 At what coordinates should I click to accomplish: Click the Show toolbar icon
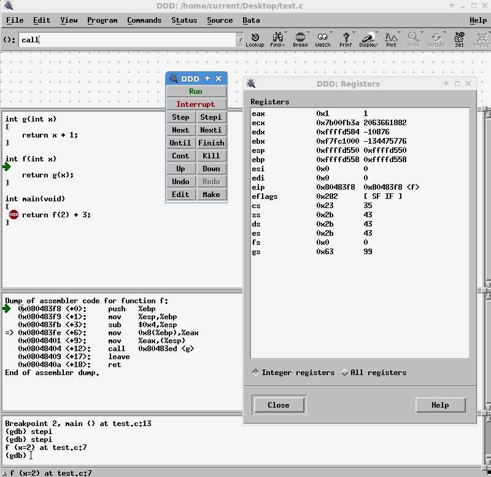click(414, 40)
